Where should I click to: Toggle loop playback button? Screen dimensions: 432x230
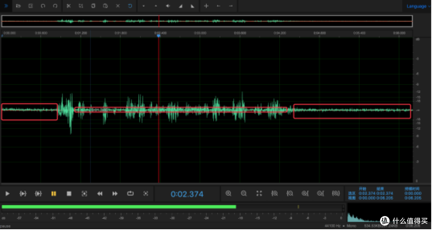click(x=130, y=193)
